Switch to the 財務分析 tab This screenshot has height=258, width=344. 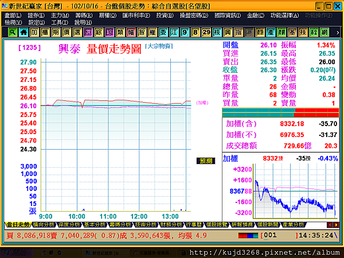pyautogui.click(x=171, y=225)
